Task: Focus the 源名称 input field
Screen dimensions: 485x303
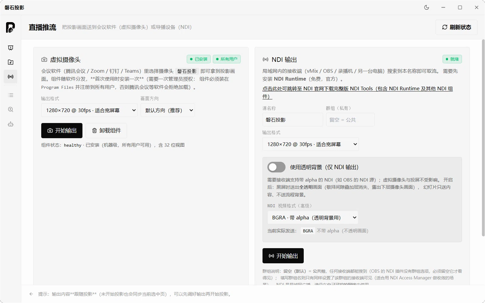Action: pyautogui.click(x=293, y=120)
